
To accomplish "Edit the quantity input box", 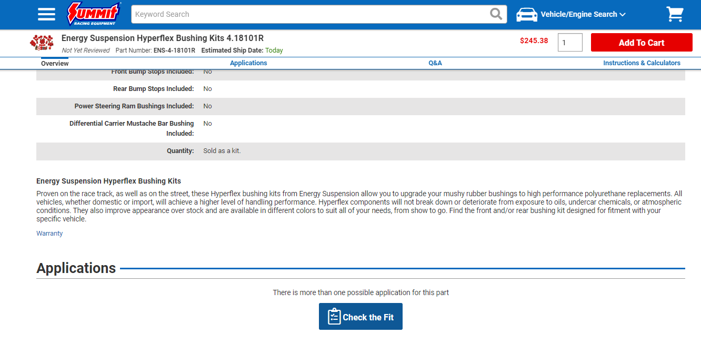I will coord(570,43).
